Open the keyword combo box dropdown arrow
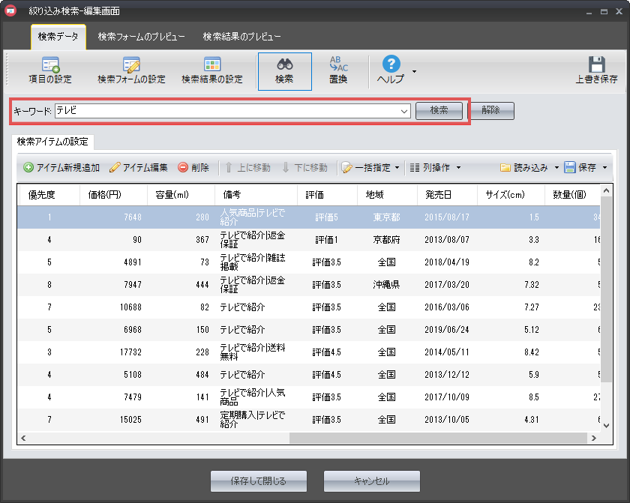 point(404,111)
